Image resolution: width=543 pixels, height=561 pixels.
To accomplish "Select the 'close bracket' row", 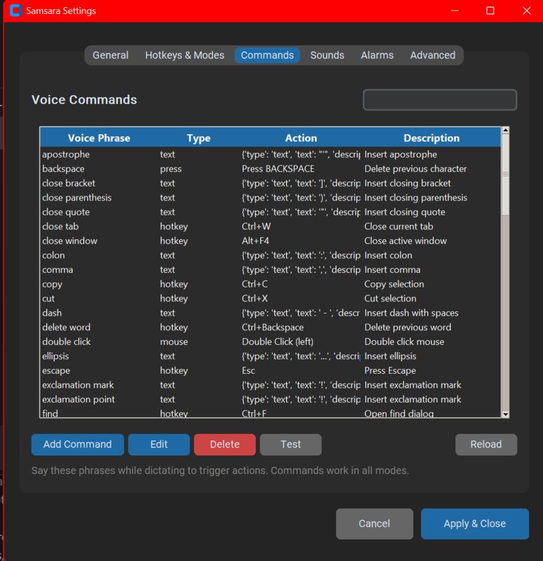I will coord(270,183).
